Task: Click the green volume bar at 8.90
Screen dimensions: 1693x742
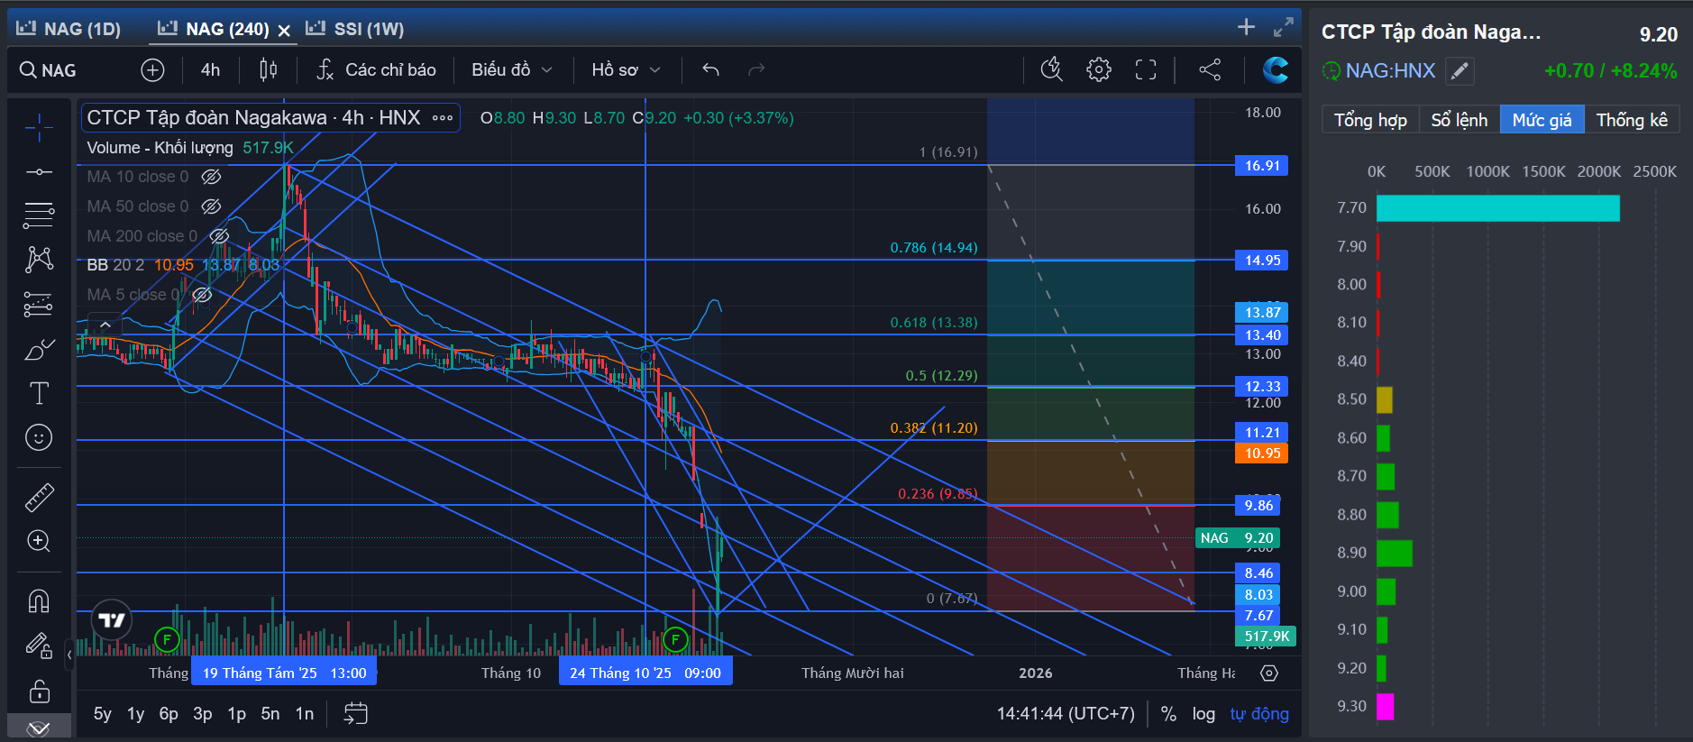Action: click(1395, 553)
